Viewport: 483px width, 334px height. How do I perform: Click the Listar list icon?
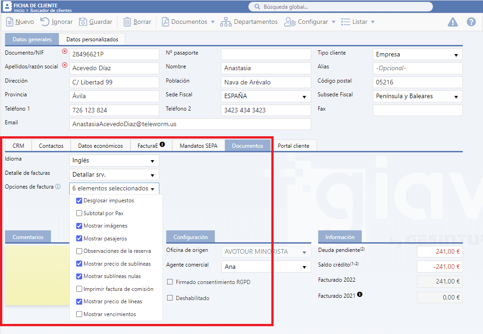(346, 22)
